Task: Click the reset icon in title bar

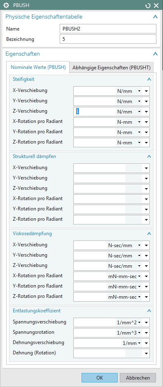Action: click(148, 6)
